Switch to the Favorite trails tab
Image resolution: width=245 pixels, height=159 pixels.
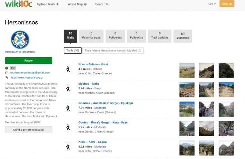(x=91, y=36)
